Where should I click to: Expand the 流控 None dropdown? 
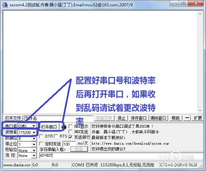click(x=27, y=156)
